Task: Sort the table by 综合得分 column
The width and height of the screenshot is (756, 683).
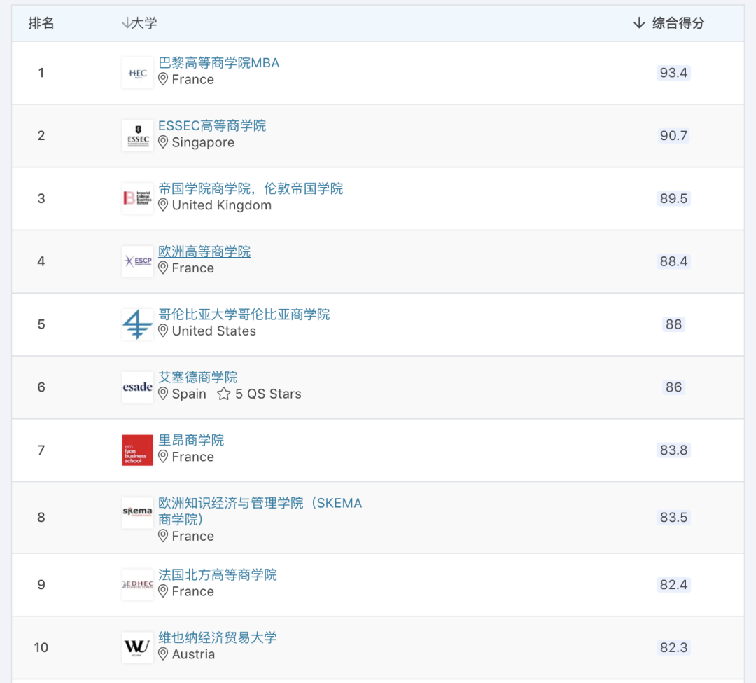Action: tap(668, 23)
